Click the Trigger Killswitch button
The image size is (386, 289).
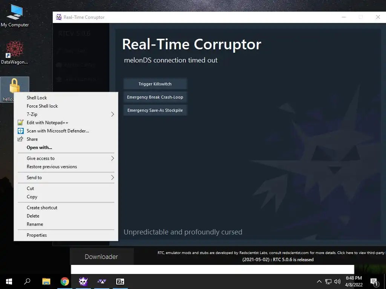click(155, 84)
